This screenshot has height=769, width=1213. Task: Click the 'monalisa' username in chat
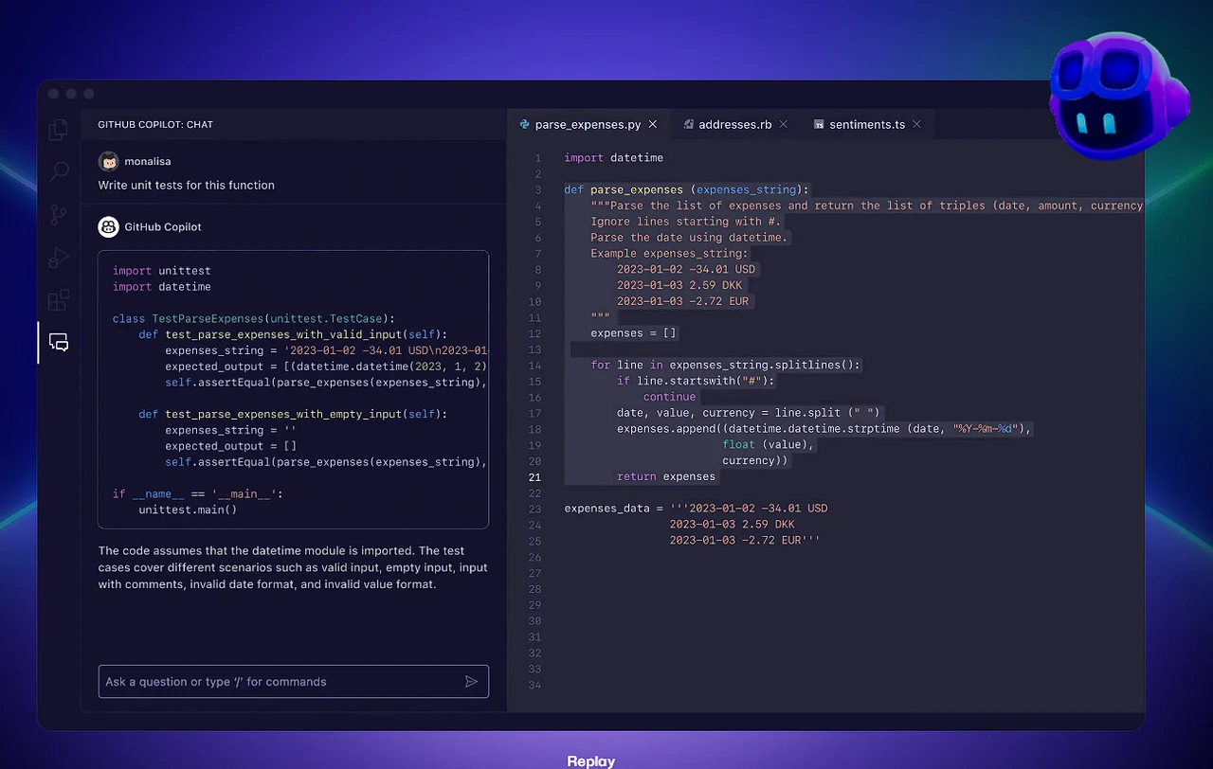tap(148, 161)
